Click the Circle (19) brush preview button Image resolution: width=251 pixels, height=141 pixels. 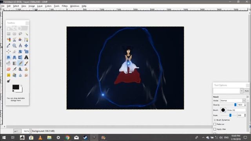click(223, 110)
